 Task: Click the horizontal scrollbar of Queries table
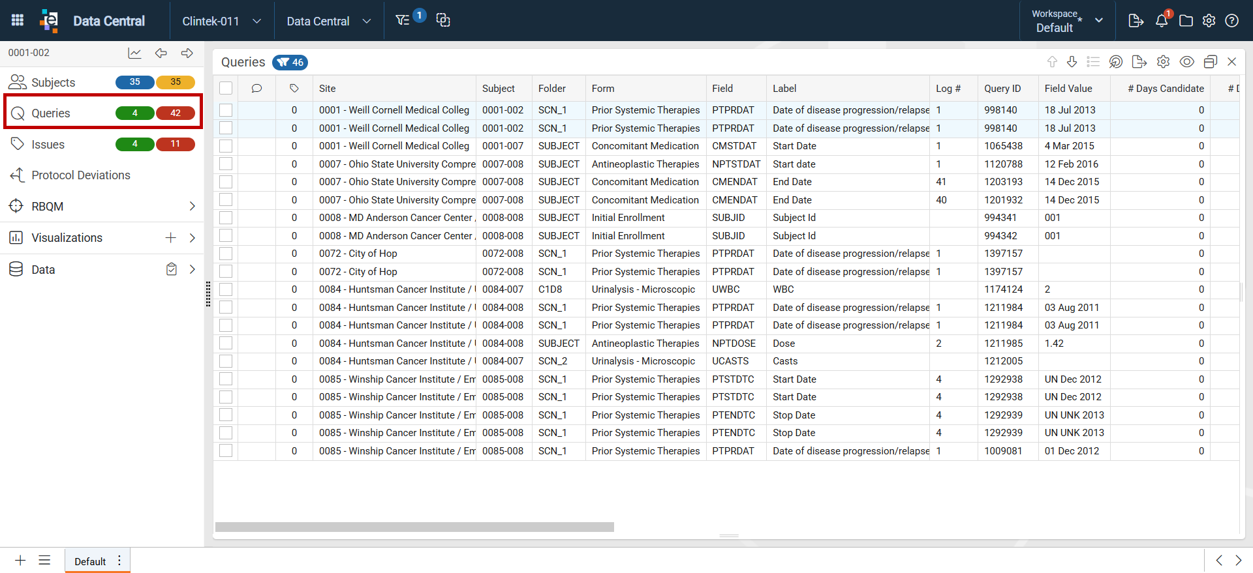pyautogui.click(x=414, y=527)
